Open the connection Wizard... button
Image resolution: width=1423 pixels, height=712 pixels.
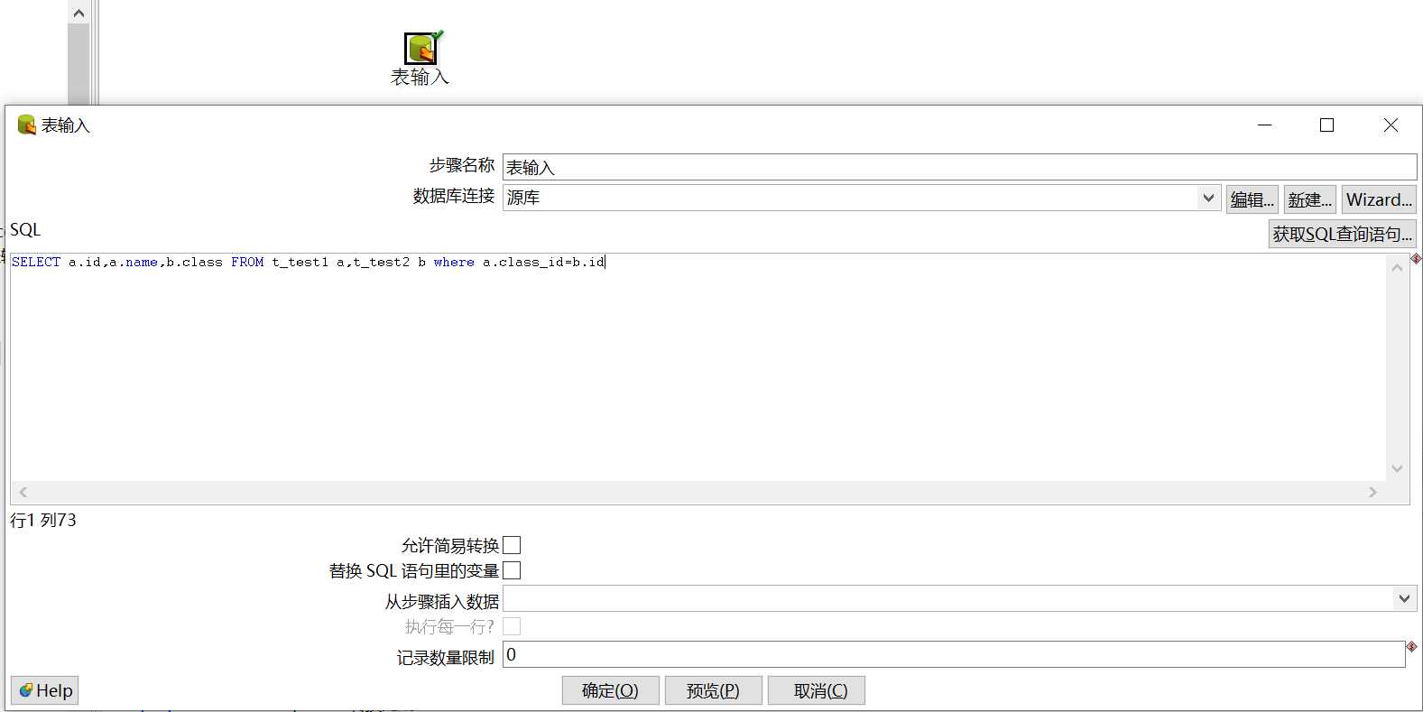pyautogui.click(x=1379, y=199)
